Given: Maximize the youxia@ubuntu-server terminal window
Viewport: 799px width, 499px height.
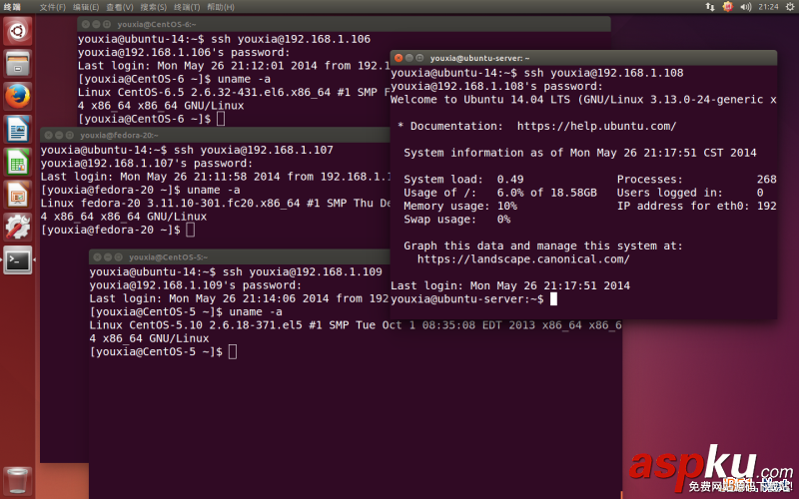Looking at the screenshot, I should (x=419, y=58).
